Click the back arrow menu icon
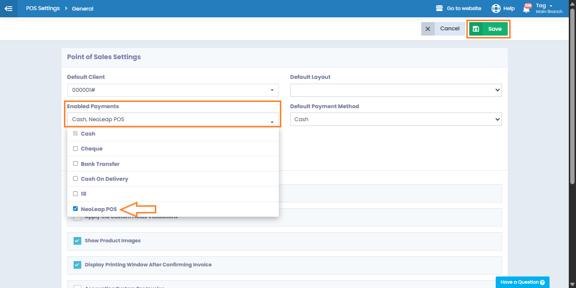This screenshot has width=576, height=288. pyautogui.click(x=8, y=9)
